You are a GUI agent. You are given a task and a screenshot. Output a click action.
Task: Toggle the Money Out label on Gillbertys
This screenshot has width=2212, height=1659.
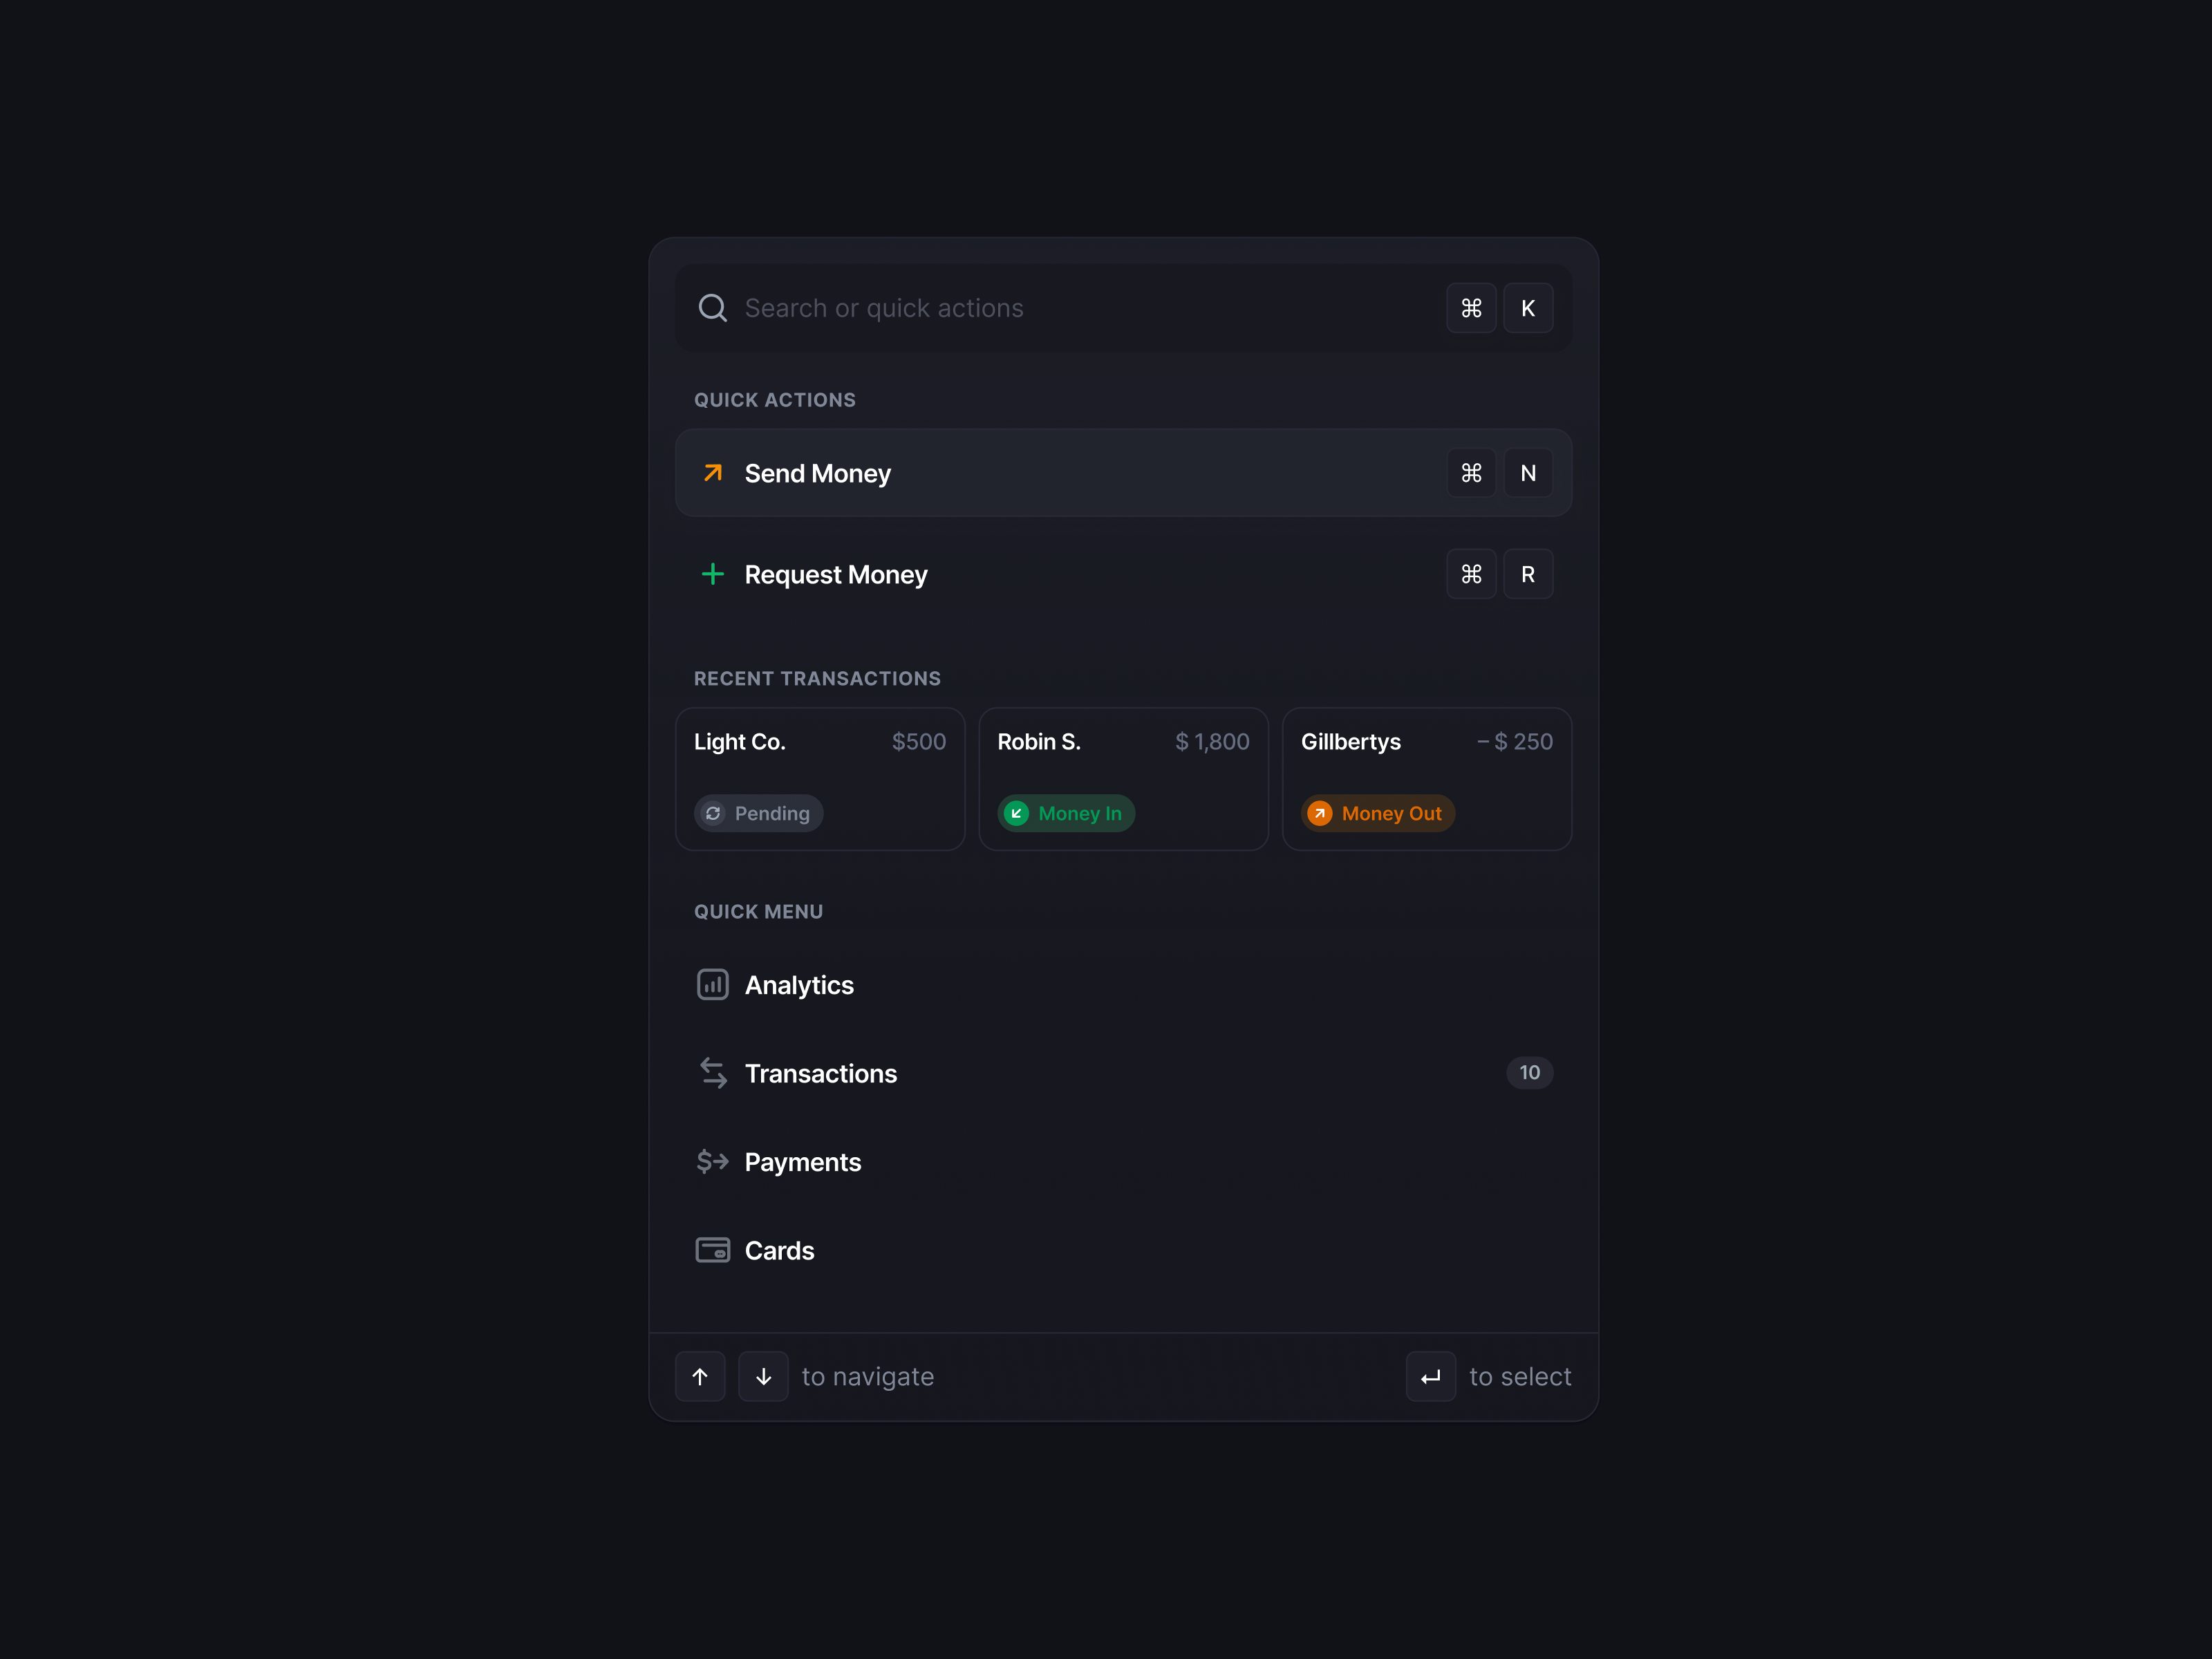pos(1377,813)
